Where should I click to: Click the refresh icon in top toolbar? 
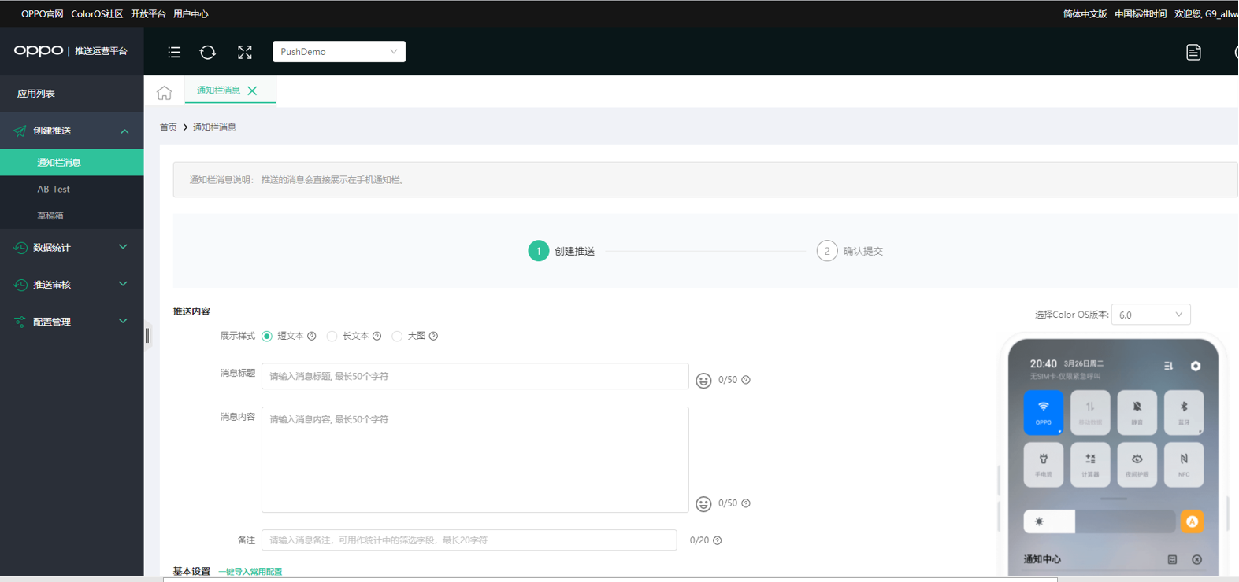[x=208, y=52]
